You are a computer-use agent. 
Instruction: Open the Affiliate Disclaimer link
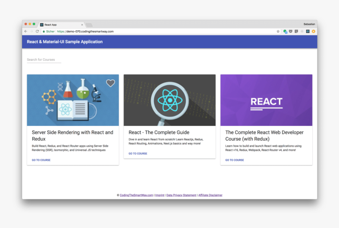point(210,195)
